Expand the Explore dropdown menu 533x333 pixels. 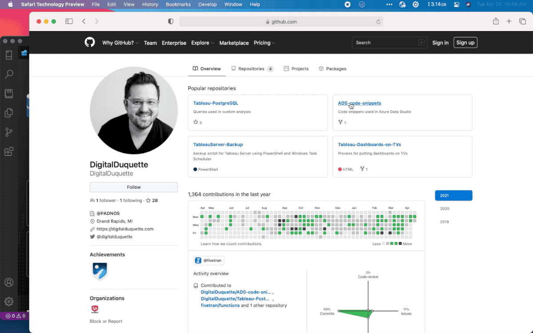tap(203, 43)
